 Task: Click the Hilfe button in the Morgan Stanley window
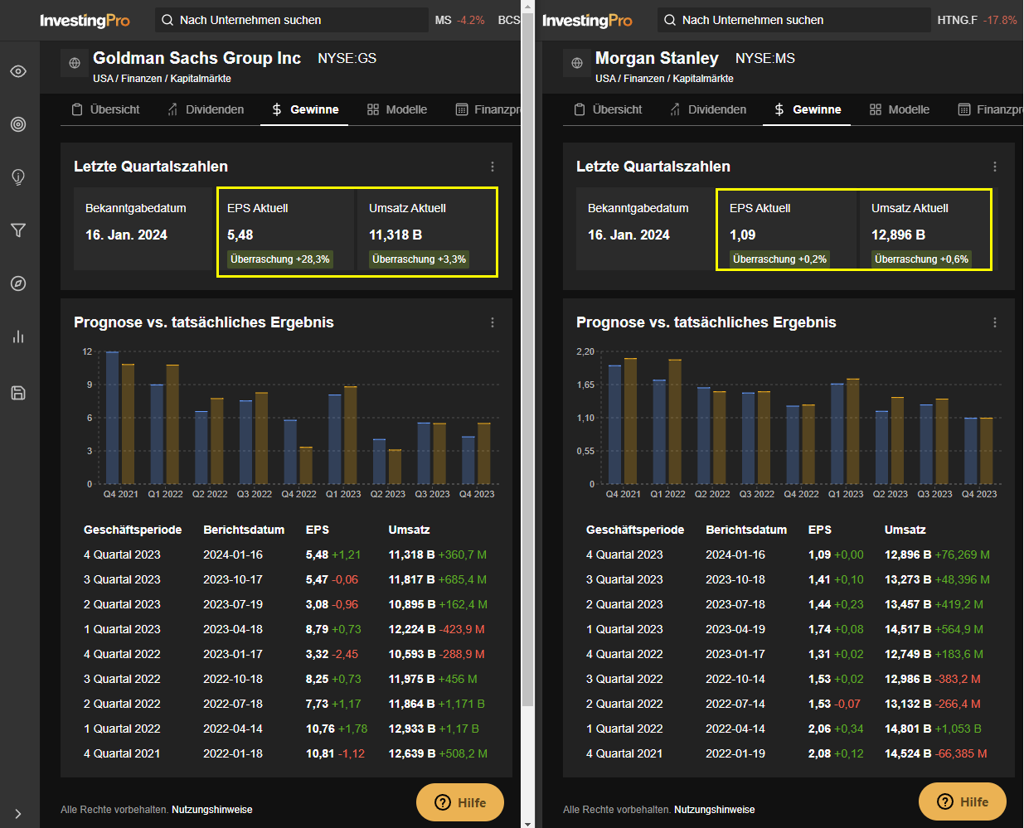click(x=963, y=801)
